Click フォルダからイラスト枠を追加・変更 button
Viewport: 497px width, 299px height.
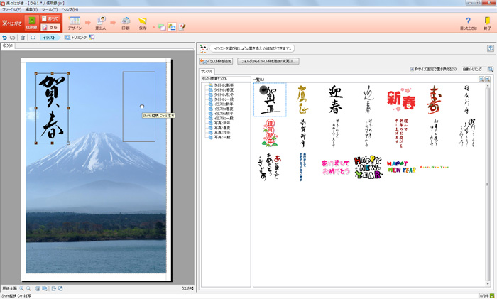click(x=268, y=61)
